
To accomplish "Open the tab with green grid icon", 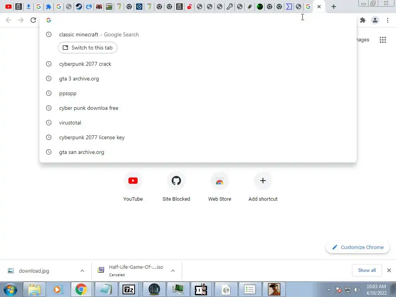I will tap(109, 7).
